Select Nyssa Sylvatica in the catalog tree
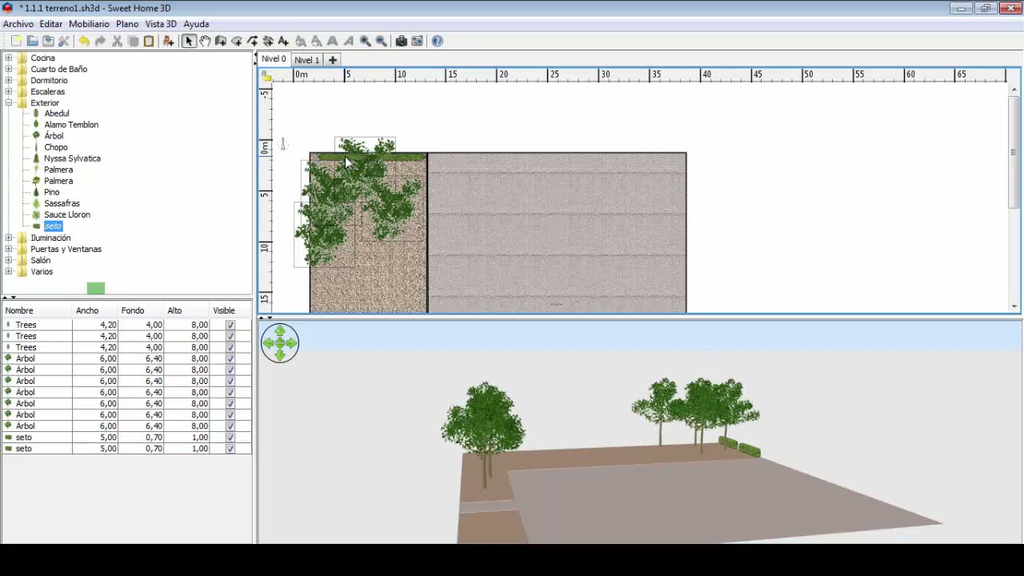 coord(72,158)
